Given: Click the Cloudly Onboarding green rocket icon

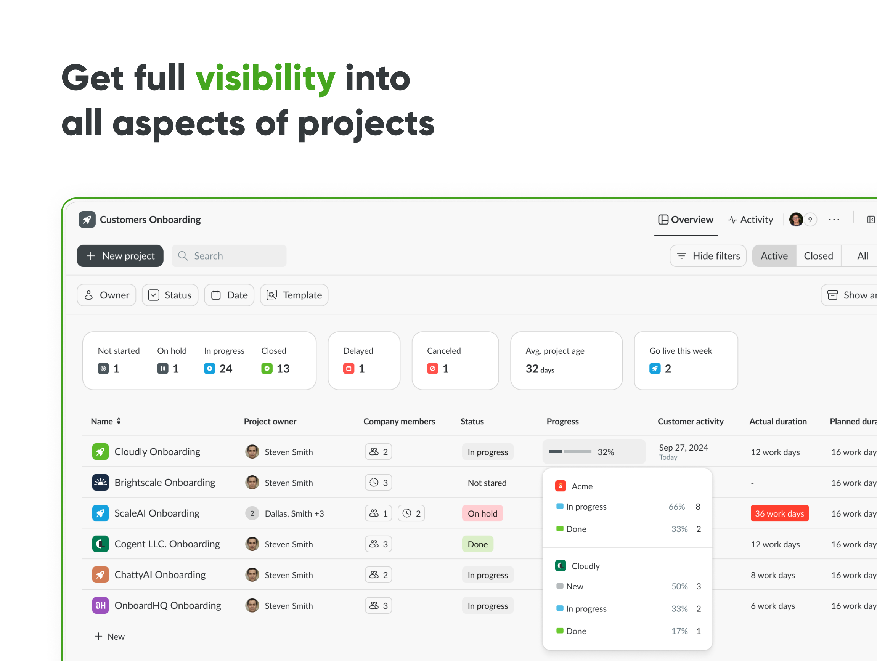Looking at the screenshot, I should (100, 452).
